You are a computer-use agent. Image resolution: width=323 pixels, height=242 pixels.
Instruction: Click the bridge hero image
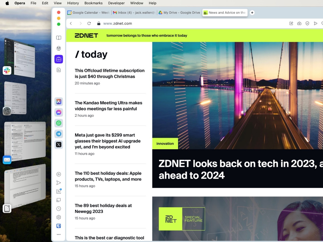pos(237,96)
